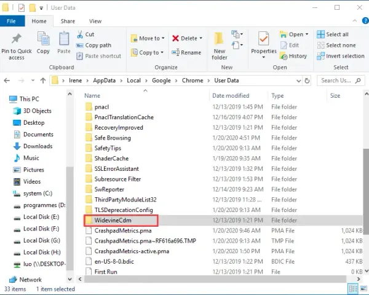
Task: Customize Quick Access Toolbar dropdown
Action: [41, 8]
